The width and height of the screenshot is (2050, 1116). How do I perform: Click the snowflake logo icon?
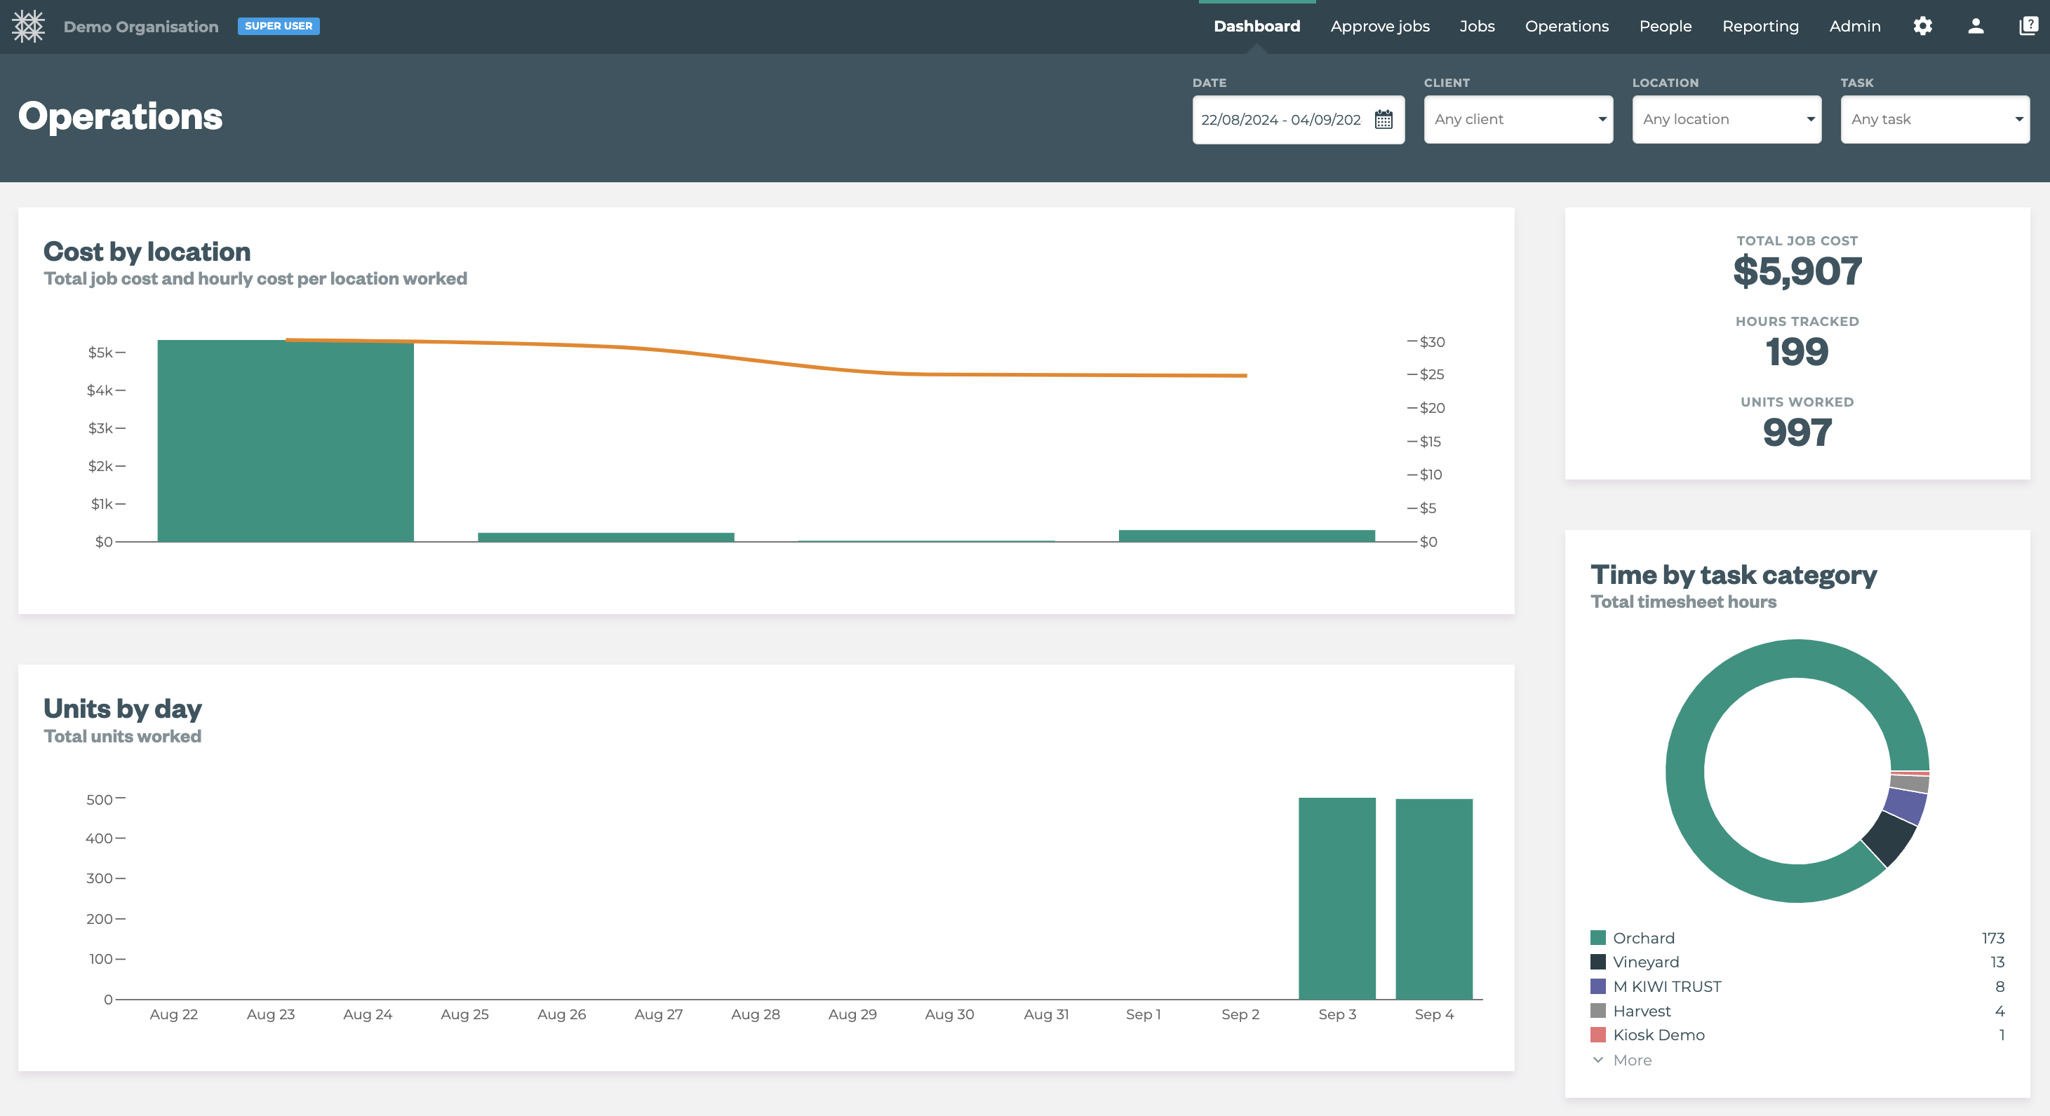(28, 26)
